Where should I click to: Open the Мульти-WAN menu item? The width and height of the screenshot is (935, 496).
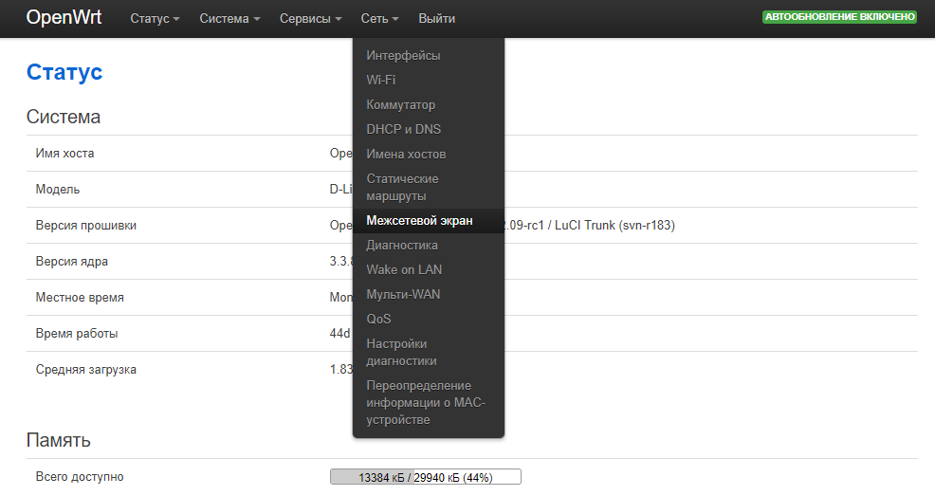click(428, 295)
